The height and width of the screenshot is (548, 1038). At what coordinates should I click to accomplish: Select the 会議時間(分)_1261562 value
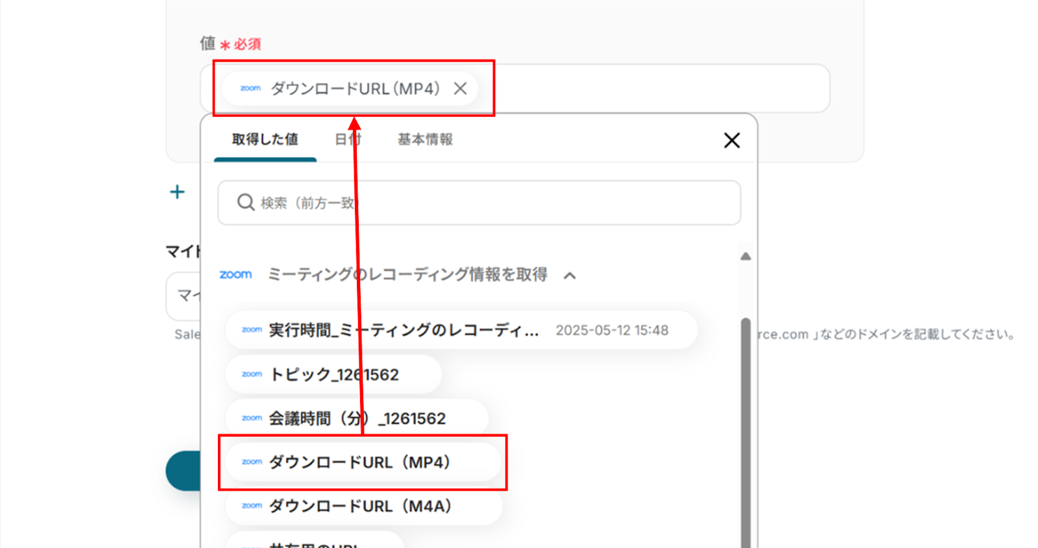coord(357,418)
